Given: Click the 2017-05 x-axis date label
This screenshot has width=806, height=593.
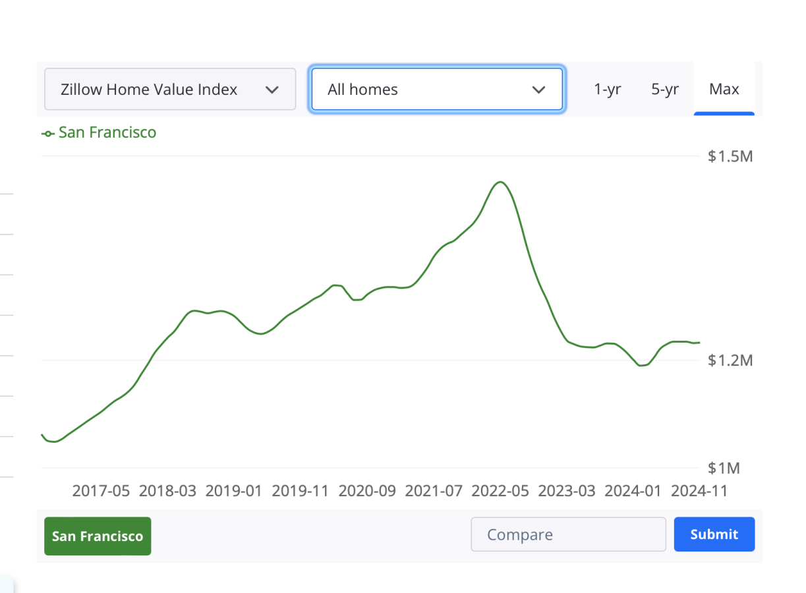Looking at the screenshot, I should (x=101, y=491).
